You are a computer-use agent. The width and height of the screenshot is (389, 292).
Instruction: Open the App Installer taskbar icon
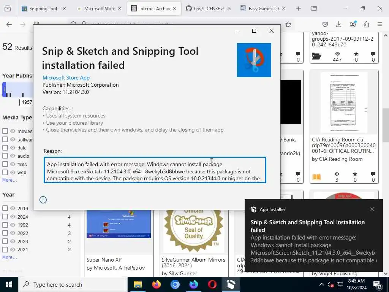[x=231, y=284]
